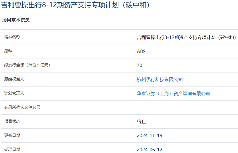The width and height of the screenshot is (238, 153).
Task: Select the dash value beside 交易所确认文件文号
Action: click(138, 108)
